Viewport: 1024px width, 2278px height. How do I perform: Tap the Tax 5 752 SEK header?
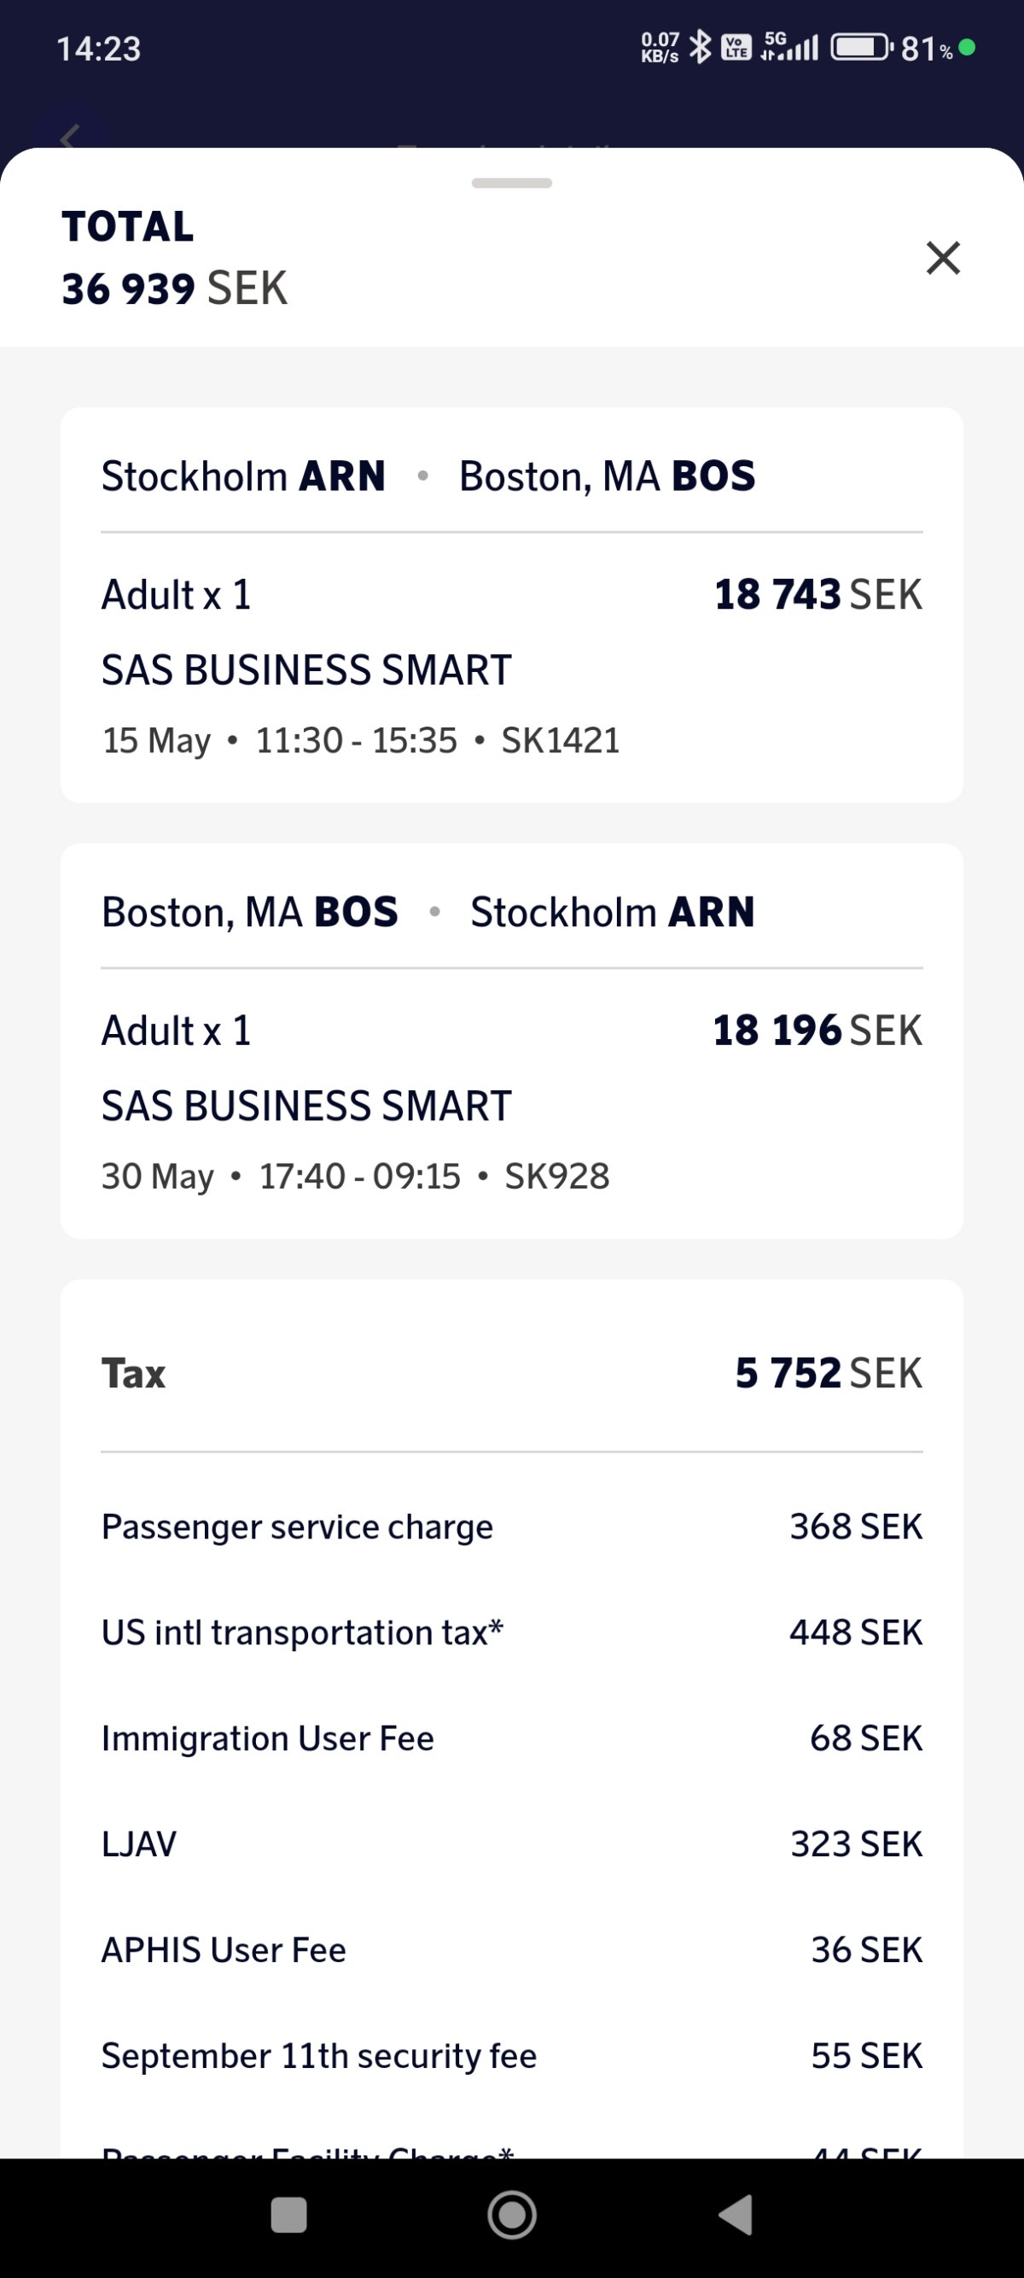pos(511,1373)
